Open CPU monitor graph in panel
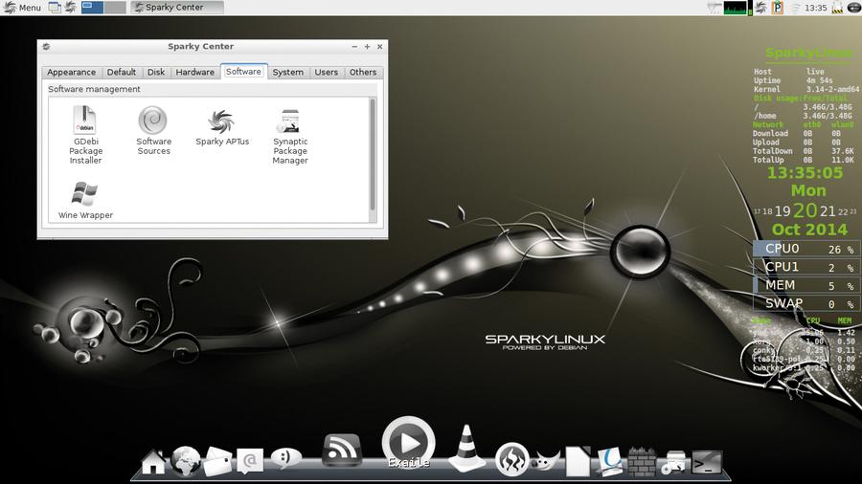 pyautogui.click(x=735, y=7)
